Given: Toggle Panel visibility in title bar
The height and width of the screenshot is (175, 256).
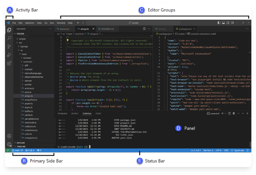Looking at the screenshot, I should [223, 22].
